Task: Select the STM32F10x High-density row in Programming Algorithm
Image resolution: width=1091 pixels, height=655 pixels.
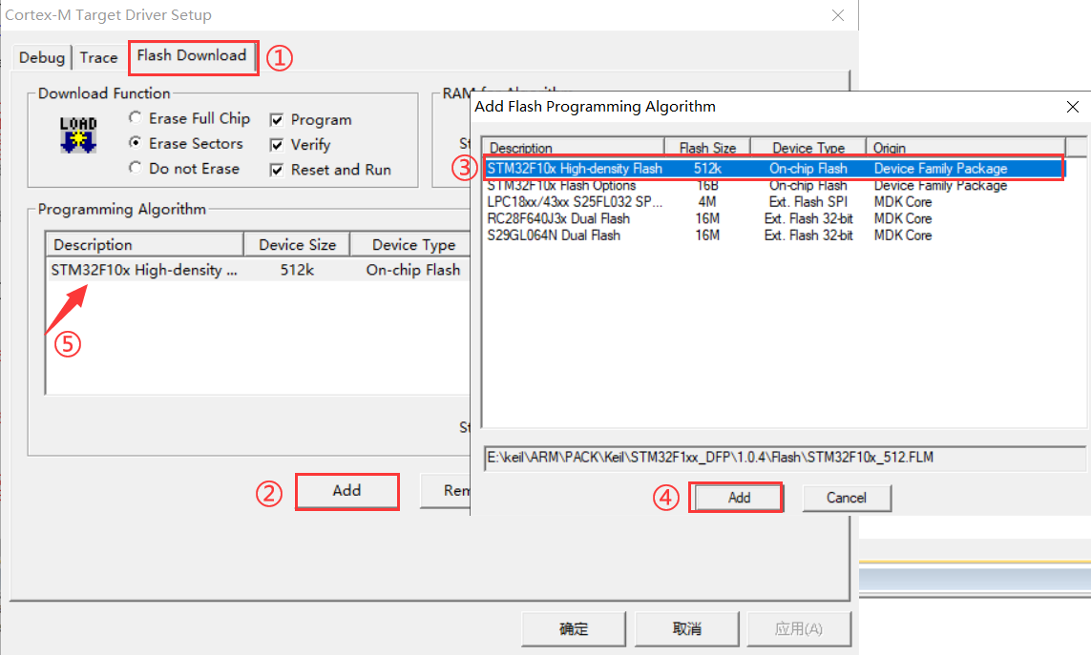Action: [258, 270]
